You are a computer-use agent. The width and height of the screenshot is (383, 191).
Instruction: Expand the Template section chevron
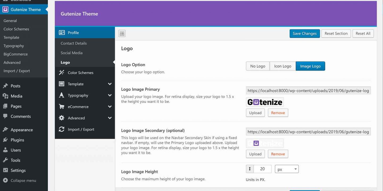click(x=110, y=84)
